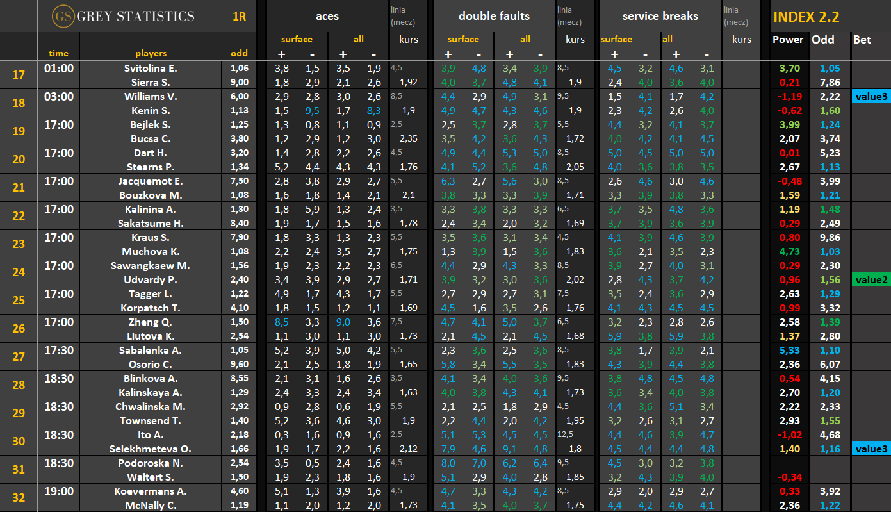Screen dimensions: 891x512
Task: Select row number 24
Action: [19, 272]
